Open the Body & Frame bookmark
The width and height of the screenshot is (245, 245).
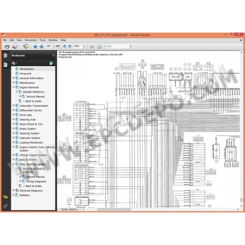[x=28, y=160]
